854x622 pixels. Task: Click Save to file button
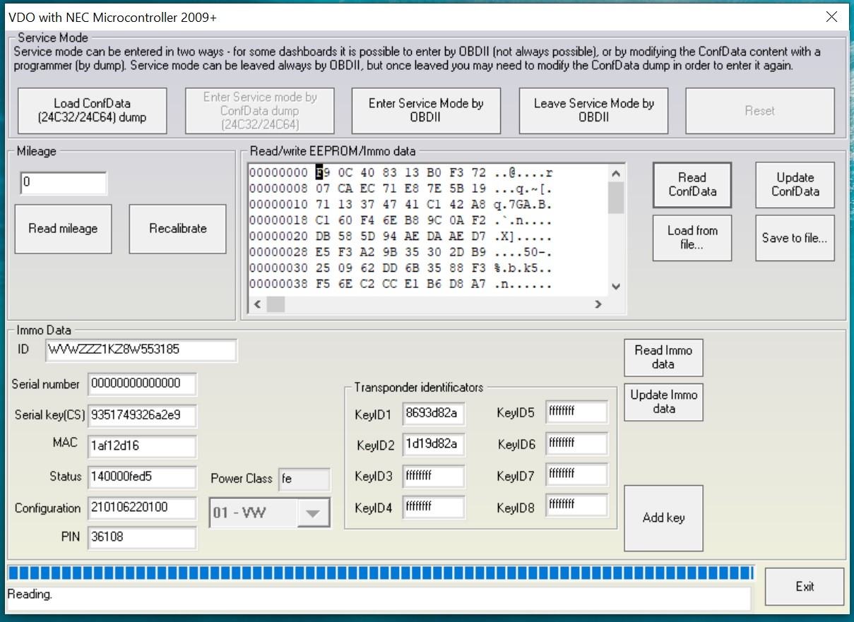pyautogui.click(x=794, y=238)
